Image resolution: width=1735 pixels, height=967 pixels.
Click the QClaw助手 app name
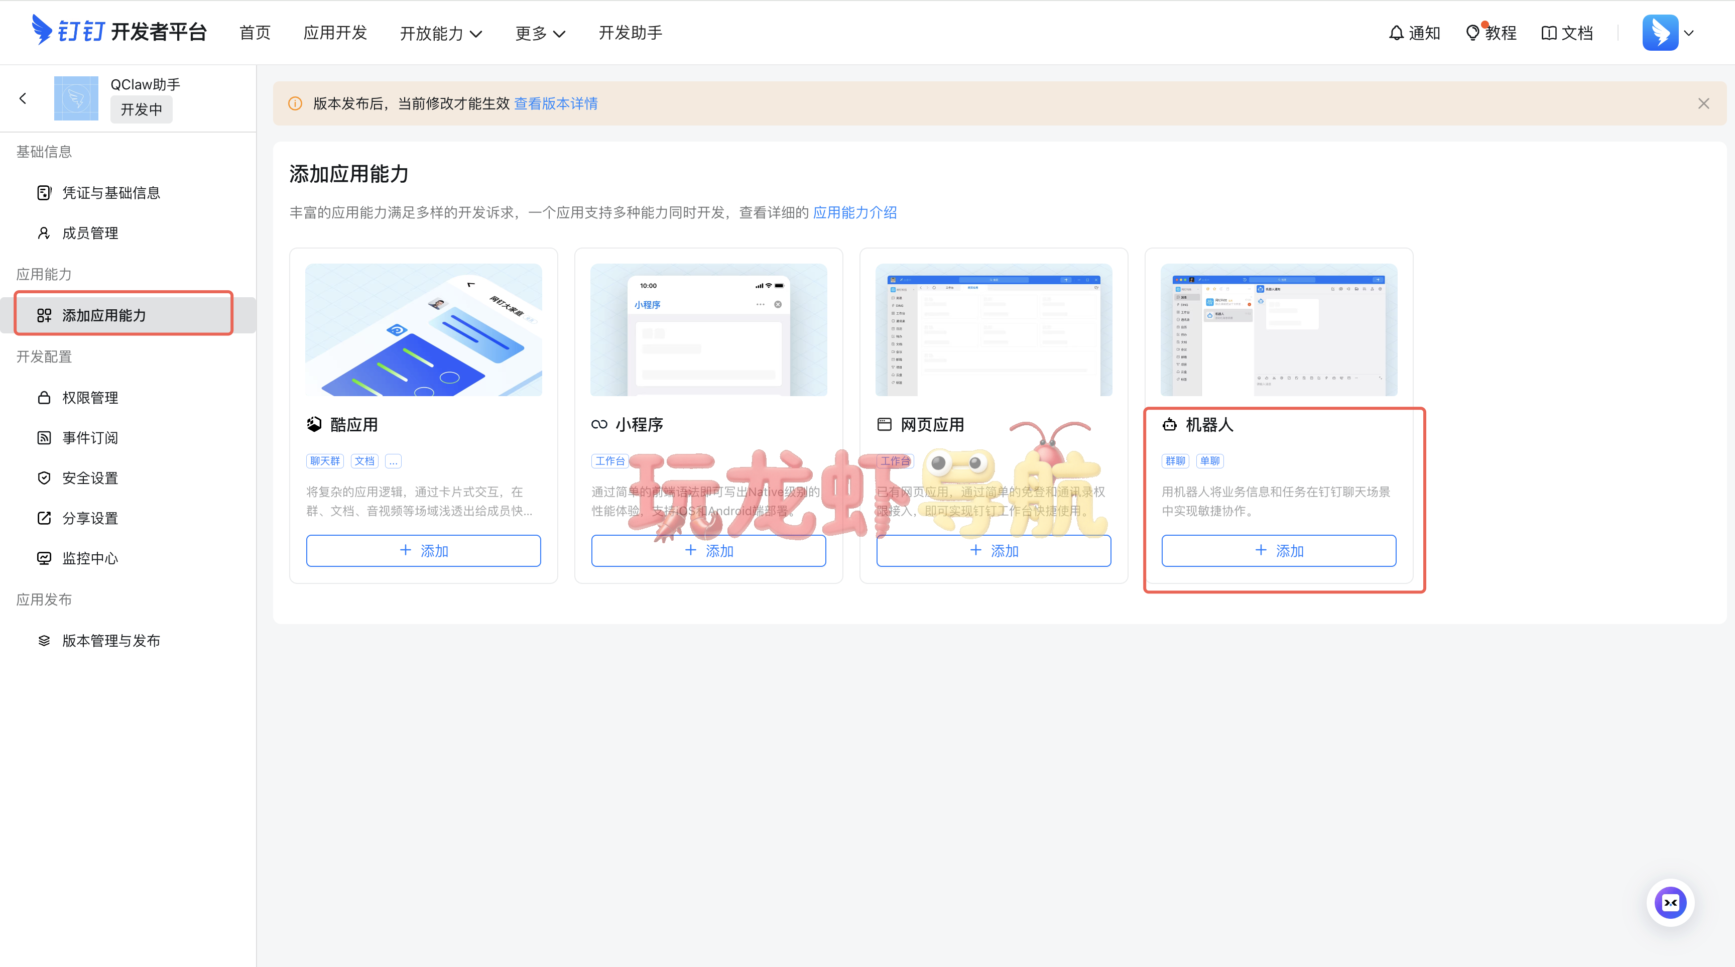pos(146,84)
